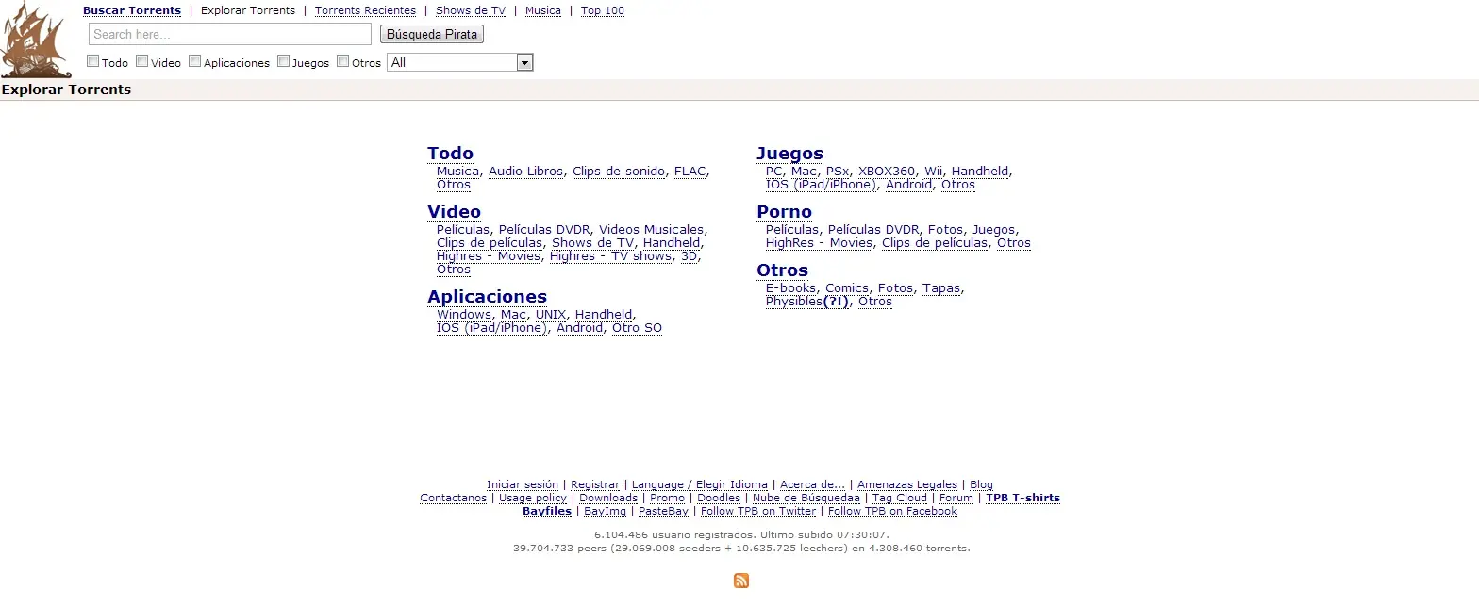Image resolution: width=1479 pixels, height=606 pixels.
Task: Open the Bayfiles footer link
Action: coord(547,511)
